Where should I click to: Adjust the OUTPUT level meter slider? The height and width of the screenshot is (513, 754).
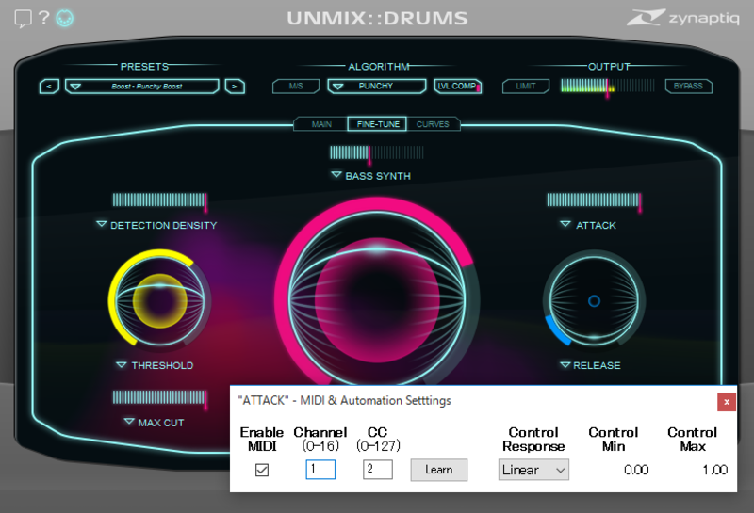607,87
